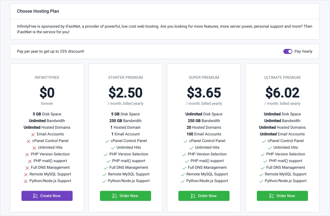This screenshot has width=330, height=216.
Task: Click the Pay Yearly label text
Action: pos(303,51)
